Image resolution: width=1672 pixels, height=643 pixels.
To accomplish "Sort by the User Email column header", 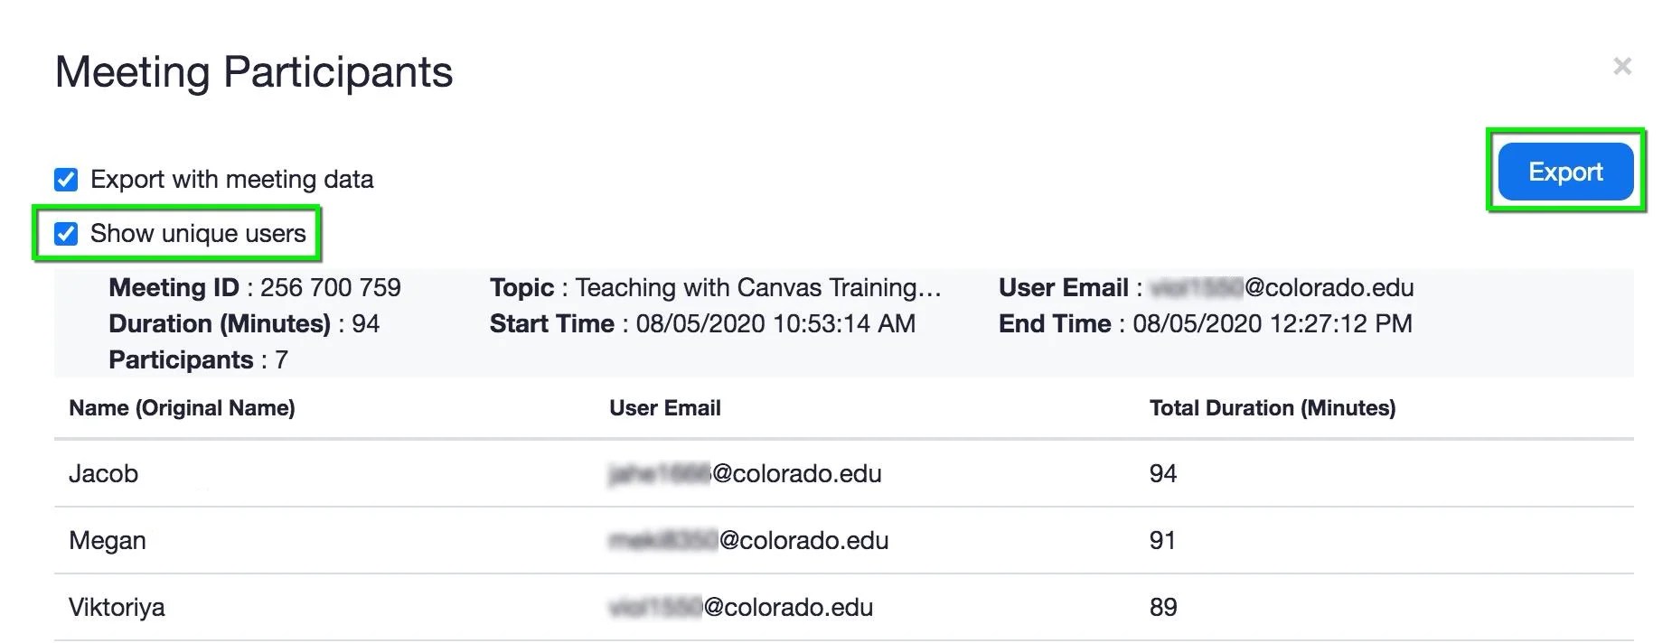I will point(664,408).
